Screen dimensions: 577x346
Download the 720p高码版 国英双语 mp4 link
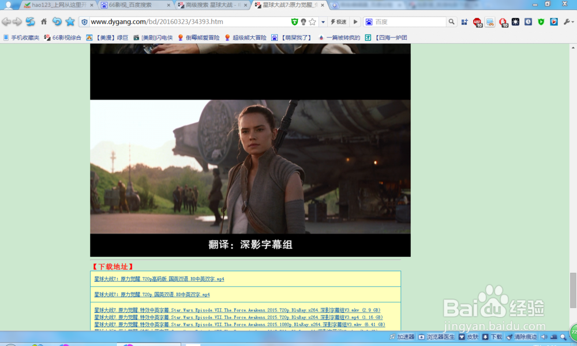pos(159,279)
